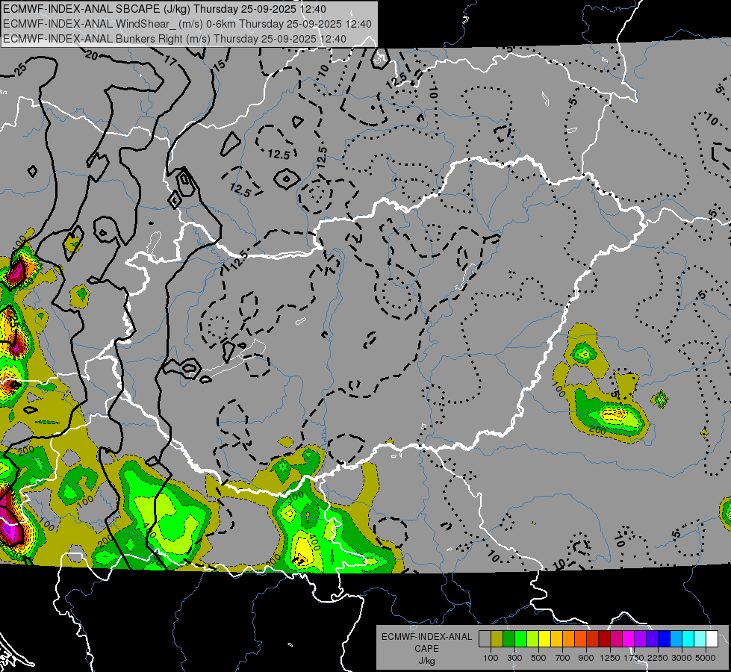Select the magenta legend swatch
731x672 pixels.
[629, 638]
